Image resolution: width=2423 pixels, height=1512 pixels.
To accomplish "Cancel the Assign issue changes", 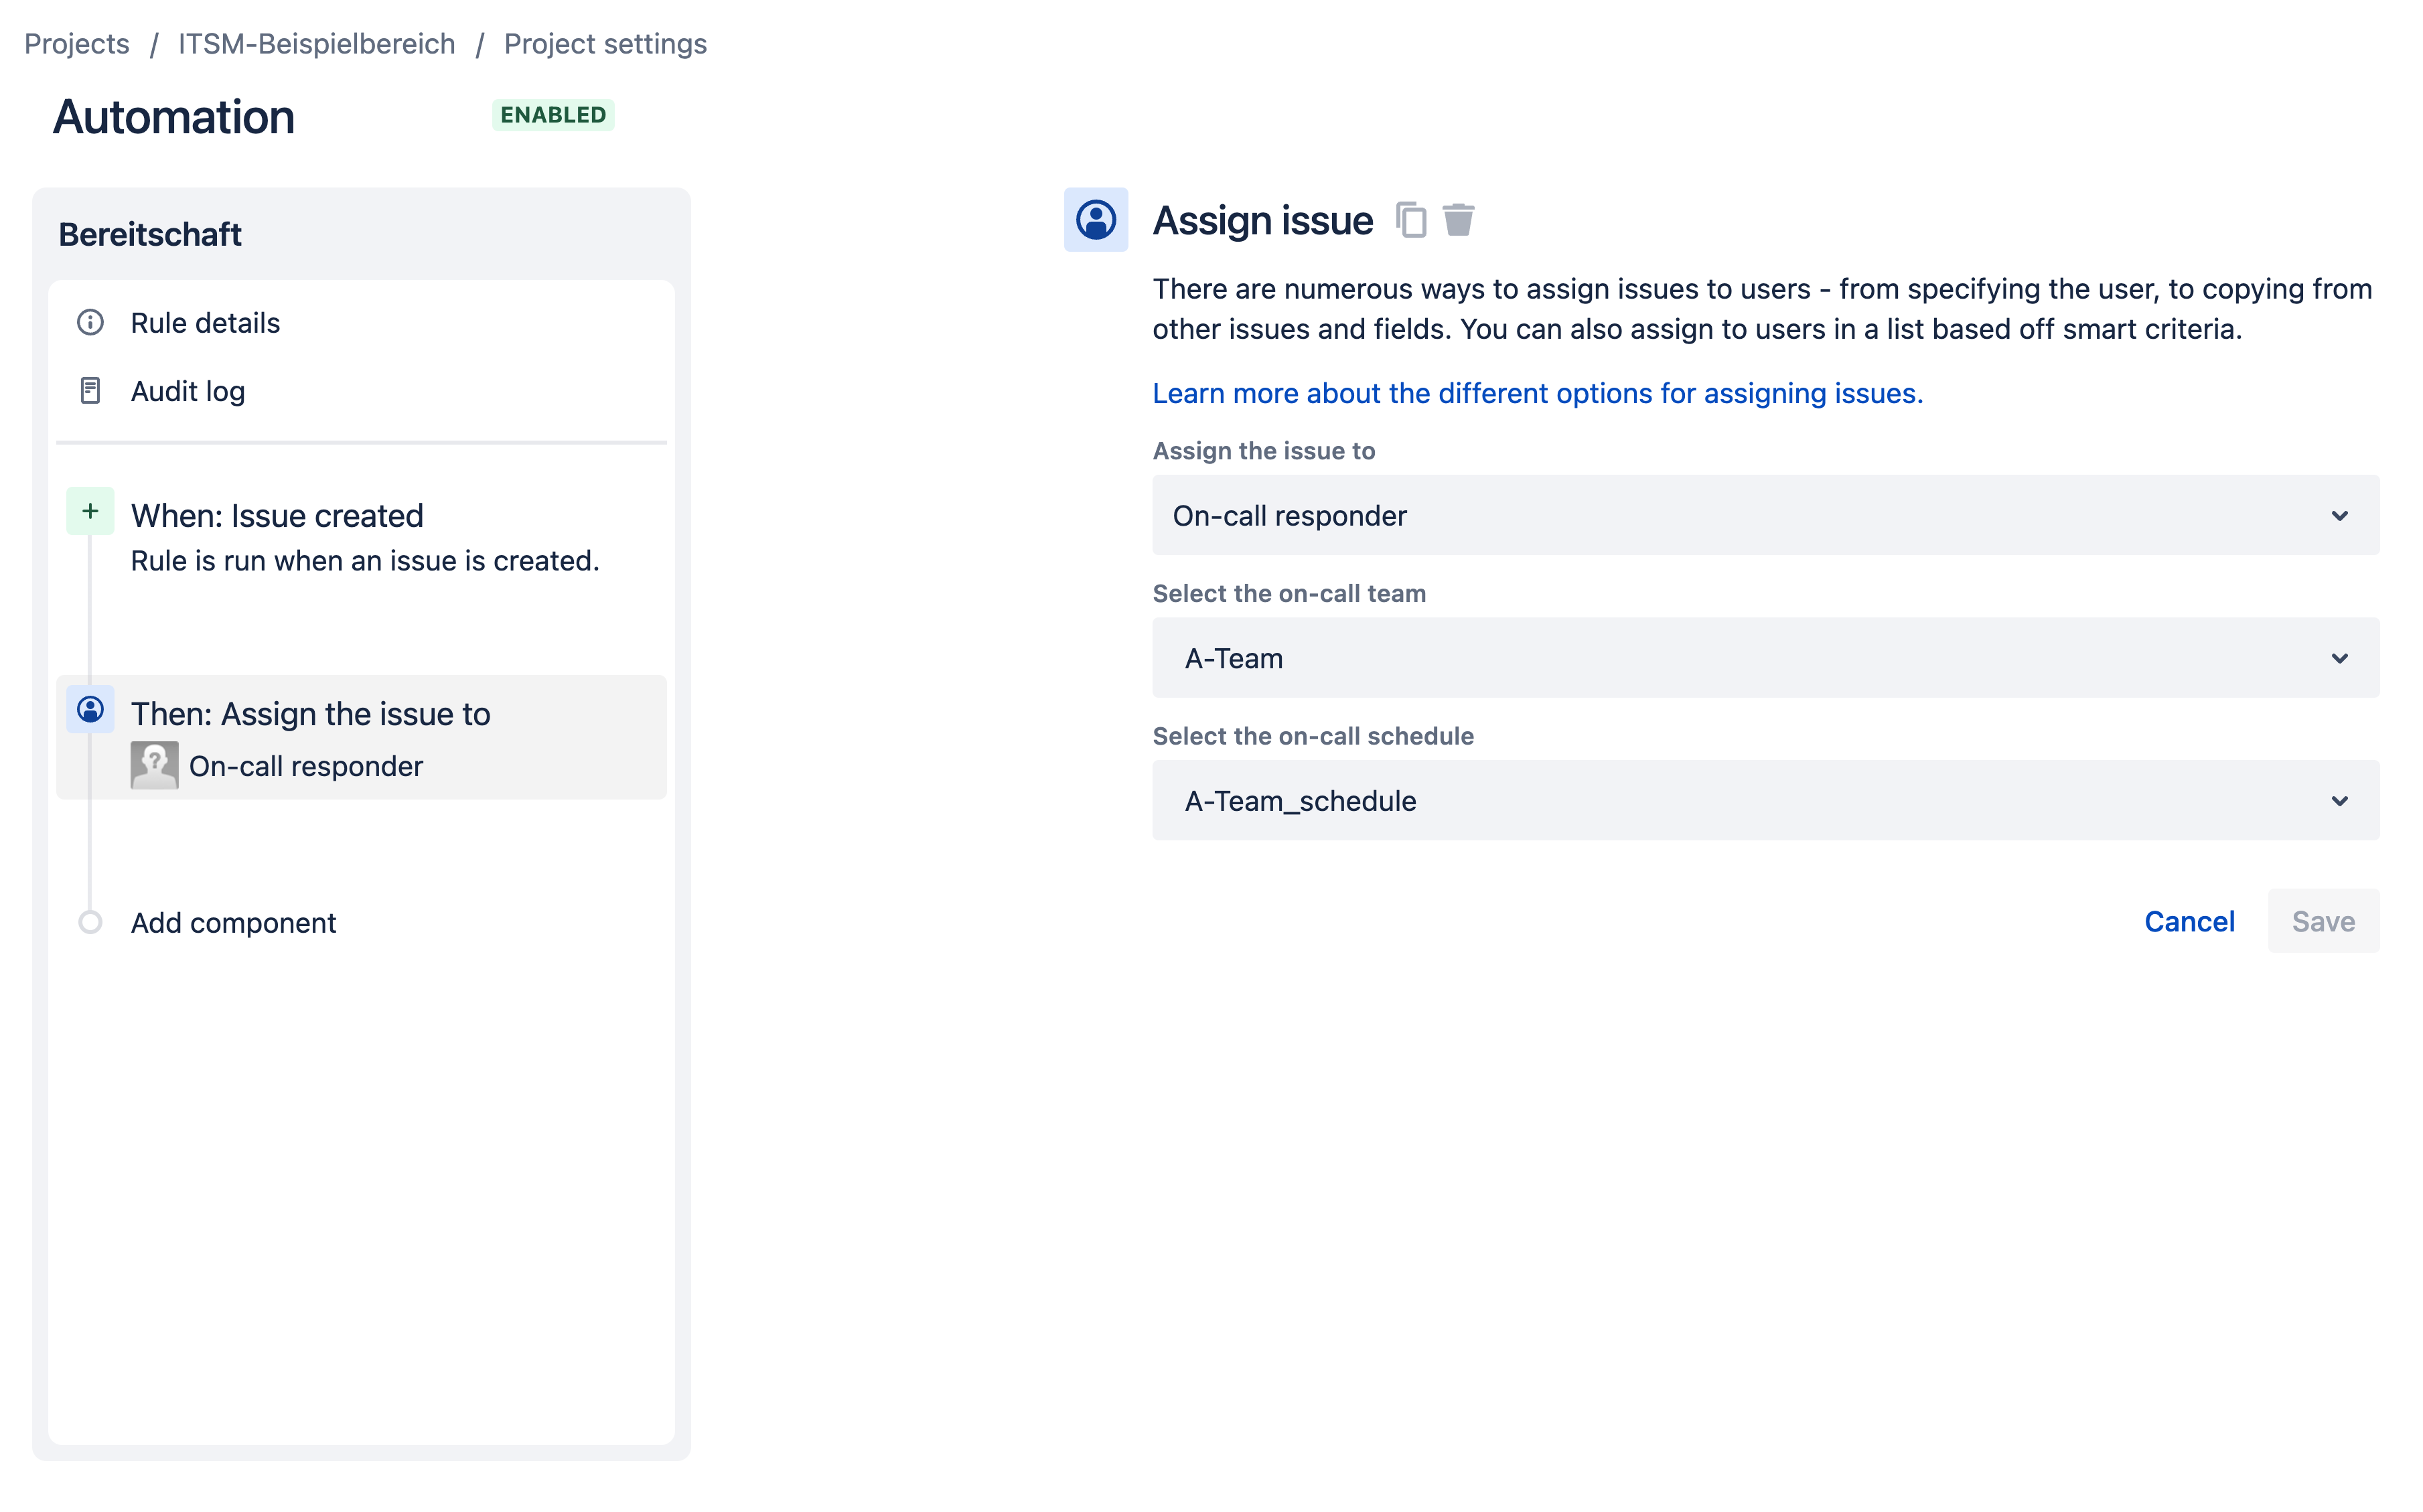I will tap(2189, 921).
